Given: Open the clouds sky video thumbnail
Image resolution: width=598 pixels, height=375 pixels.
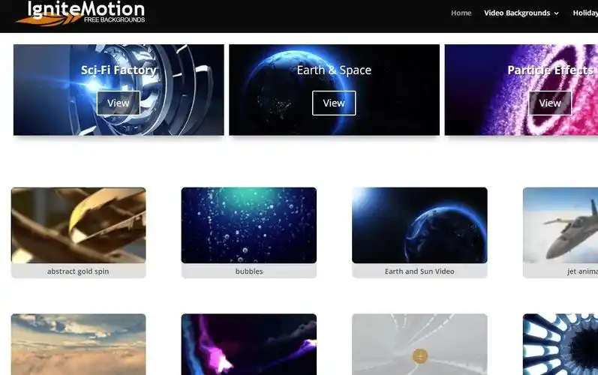Looking at the screenshot, I should pos(78,345).
